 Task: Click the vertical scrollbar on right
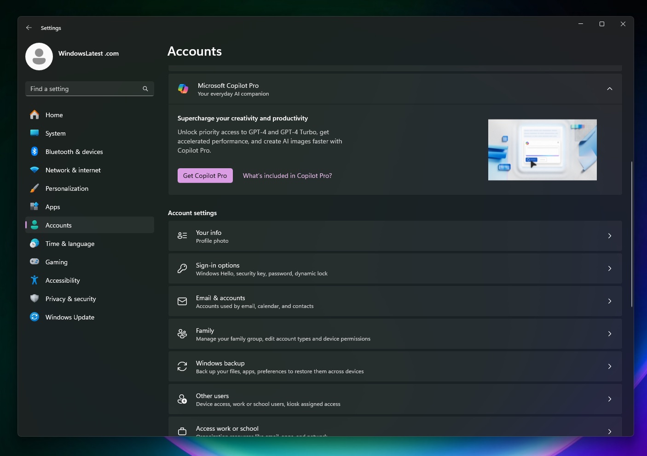(632, 234)
